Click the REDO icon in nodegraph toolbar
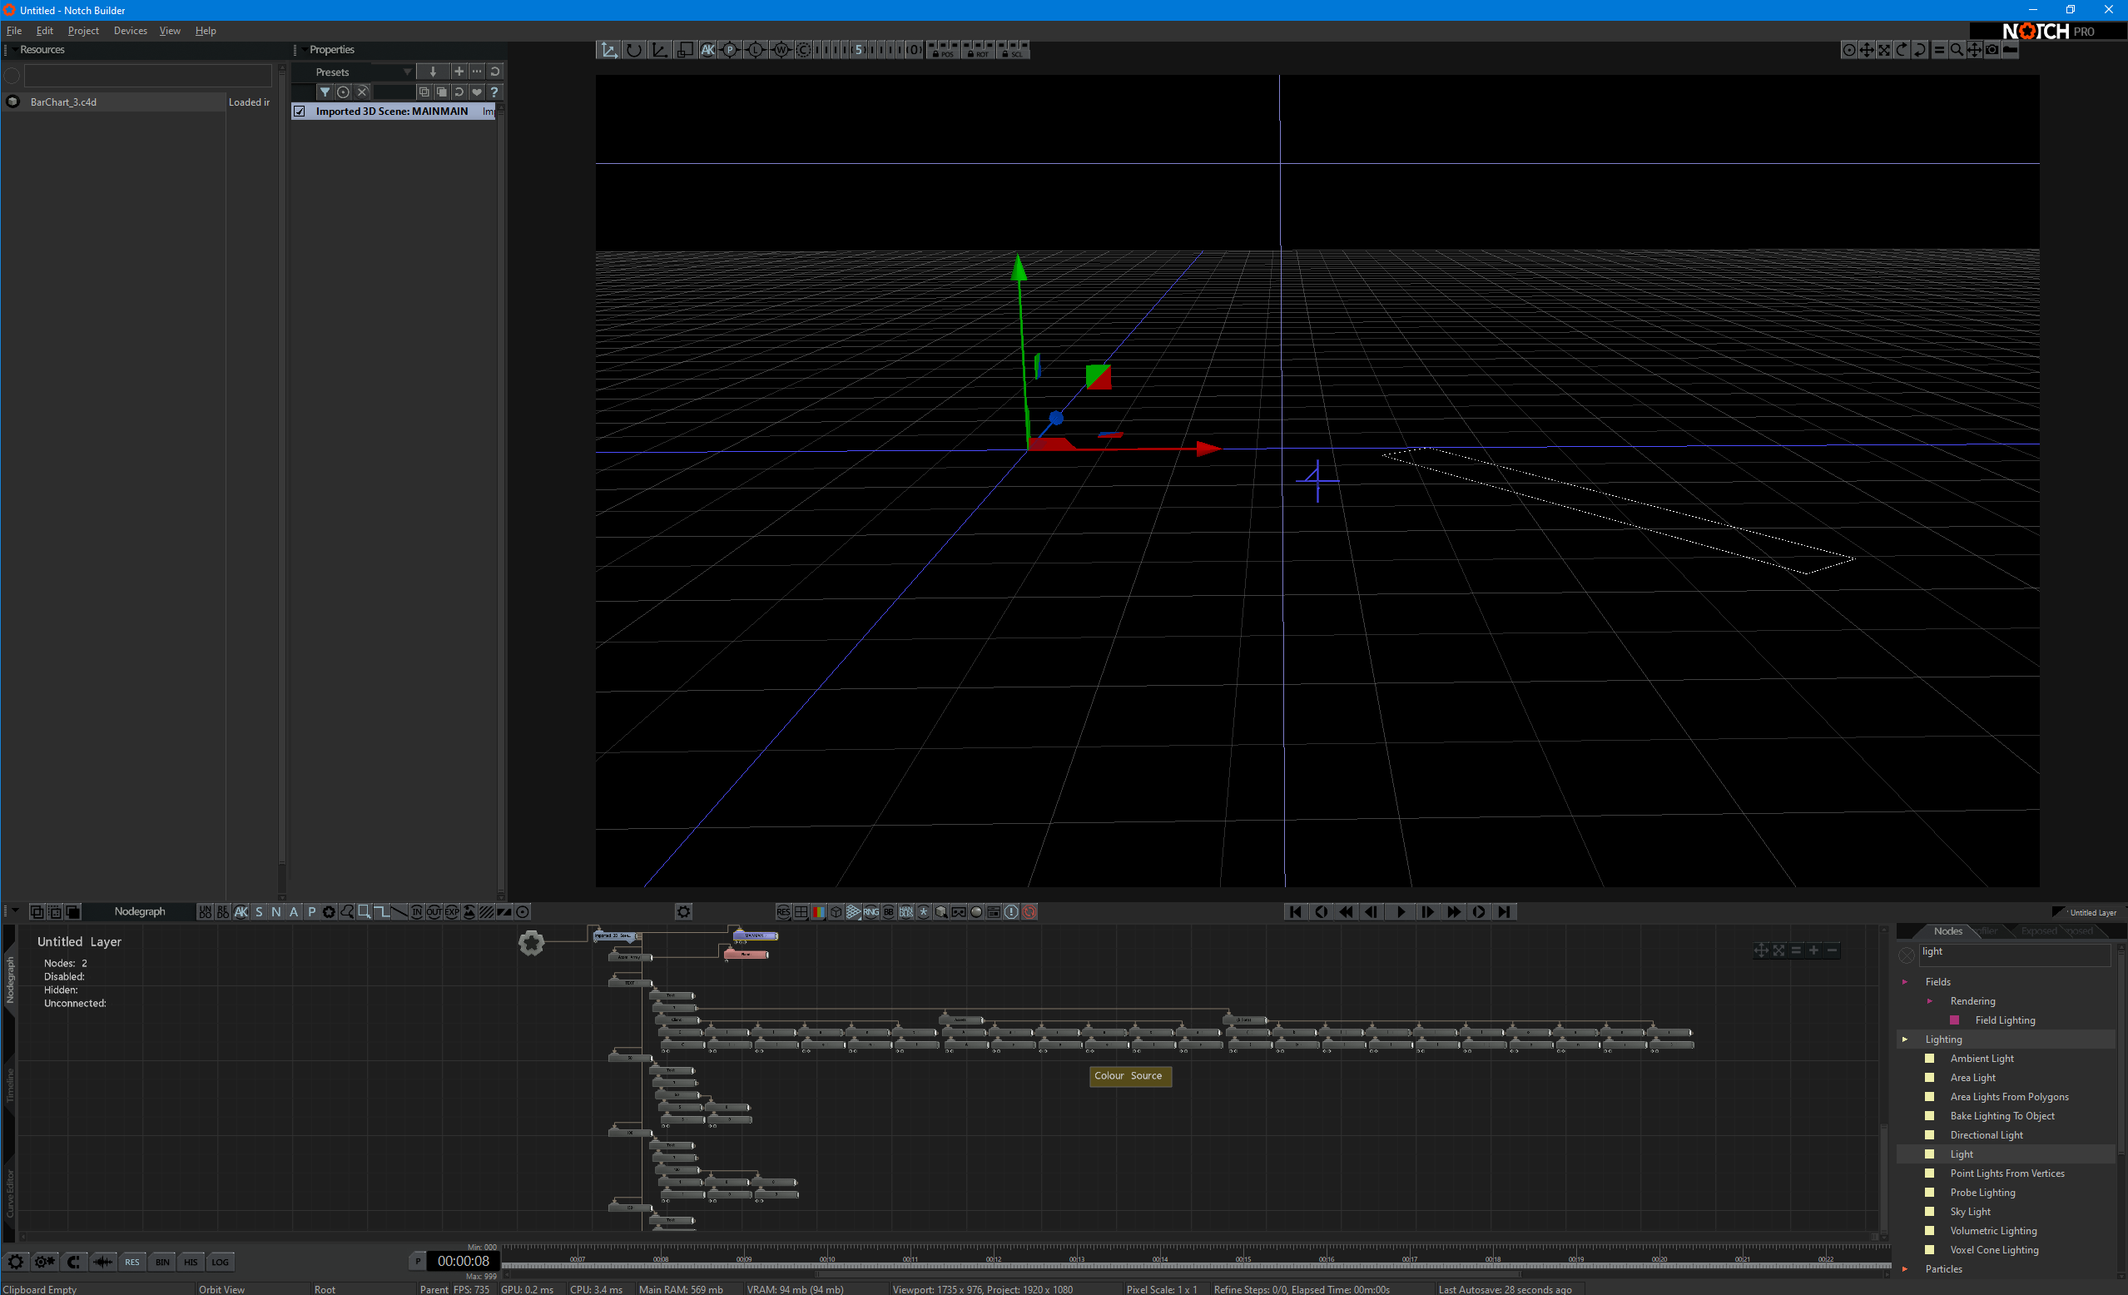This screenshot has width=2128, height=1295. [x=223, y=911]
